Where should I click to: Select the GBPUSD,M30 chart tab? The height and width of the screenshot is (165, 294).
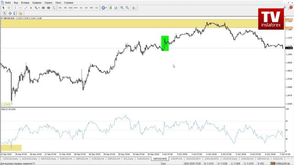click(160, 159)
